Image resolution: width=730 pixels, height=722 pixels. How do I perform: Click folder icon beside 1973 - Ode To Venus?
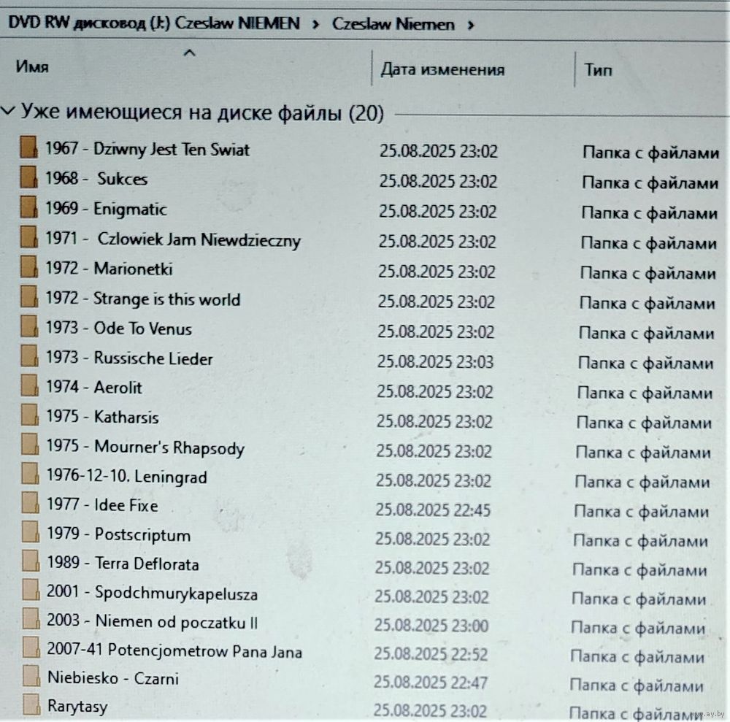[29, 326]
